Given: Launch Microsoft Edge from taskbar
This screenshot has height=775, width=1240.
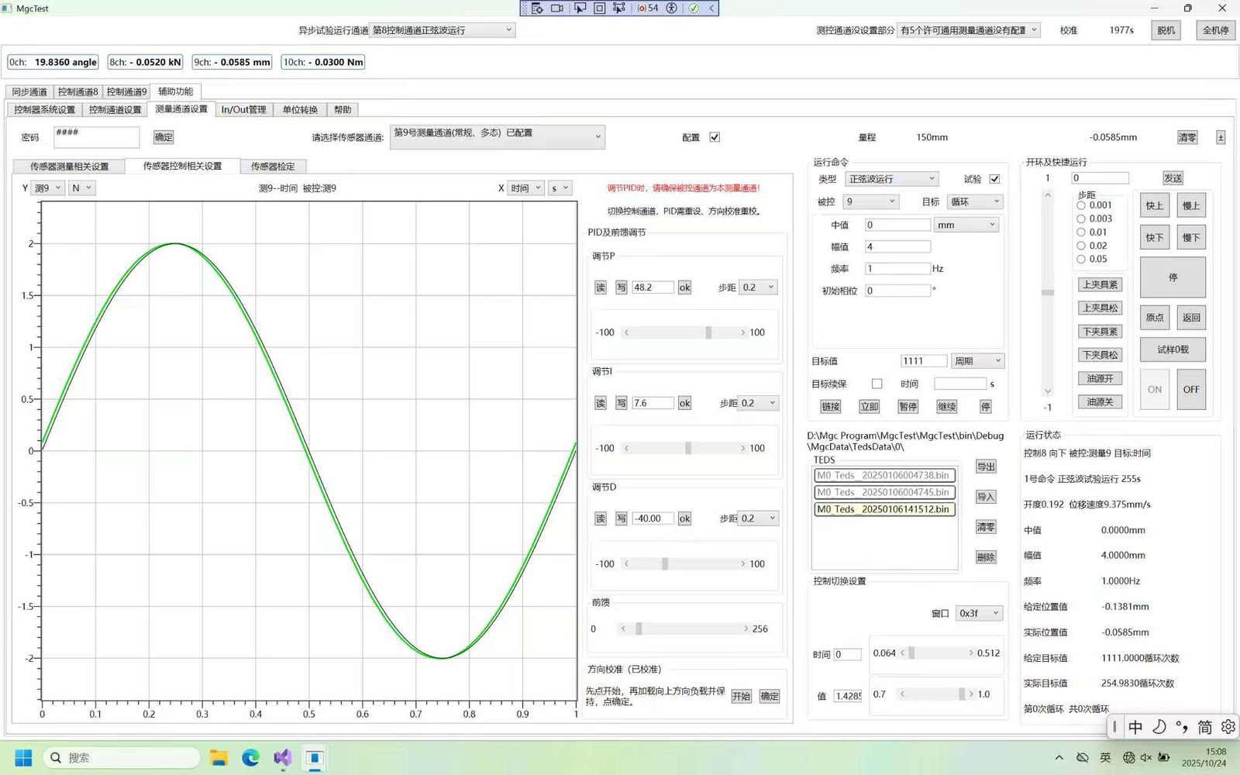Looking at the screenshot, I should [x=250, y=757].
